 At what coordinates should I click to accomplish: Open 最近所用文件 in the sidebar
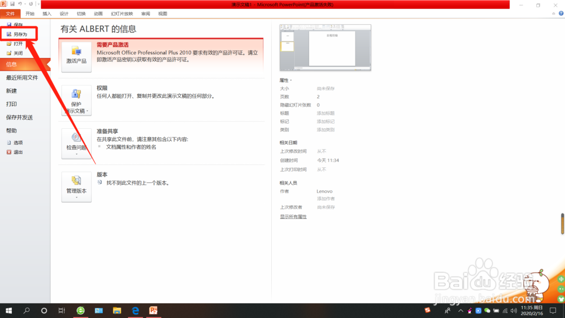pyautogui.click(x=22, y=77)
